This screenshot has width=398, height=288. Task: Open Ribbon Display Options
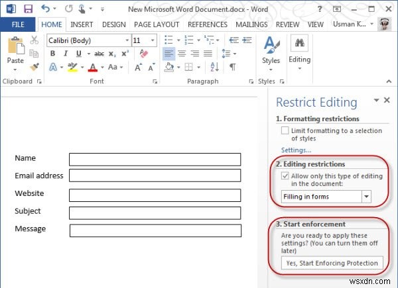(336, 9)
